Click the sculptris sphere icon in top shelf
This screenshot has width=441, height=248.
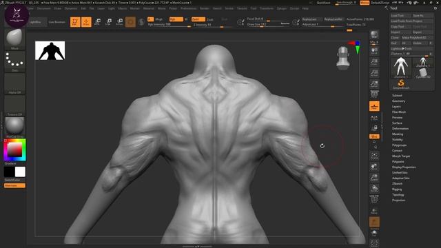[x=141, y=22]
